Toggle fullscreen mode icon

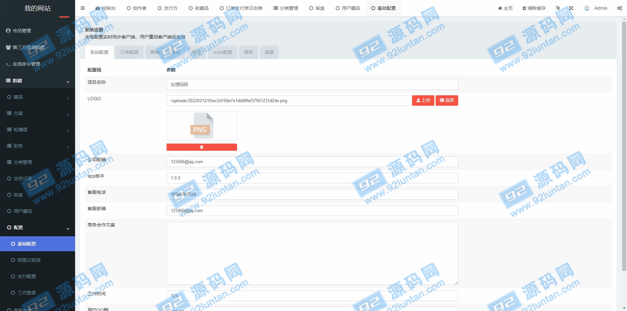click(571, 8)
